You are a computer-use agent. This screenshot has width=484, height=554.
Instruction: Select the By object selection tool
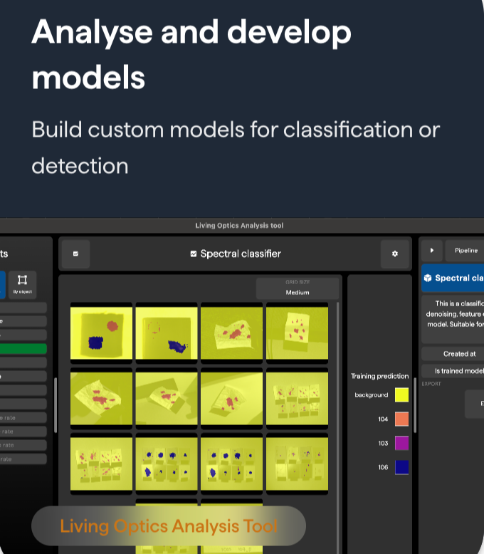[x=22, y=283]
